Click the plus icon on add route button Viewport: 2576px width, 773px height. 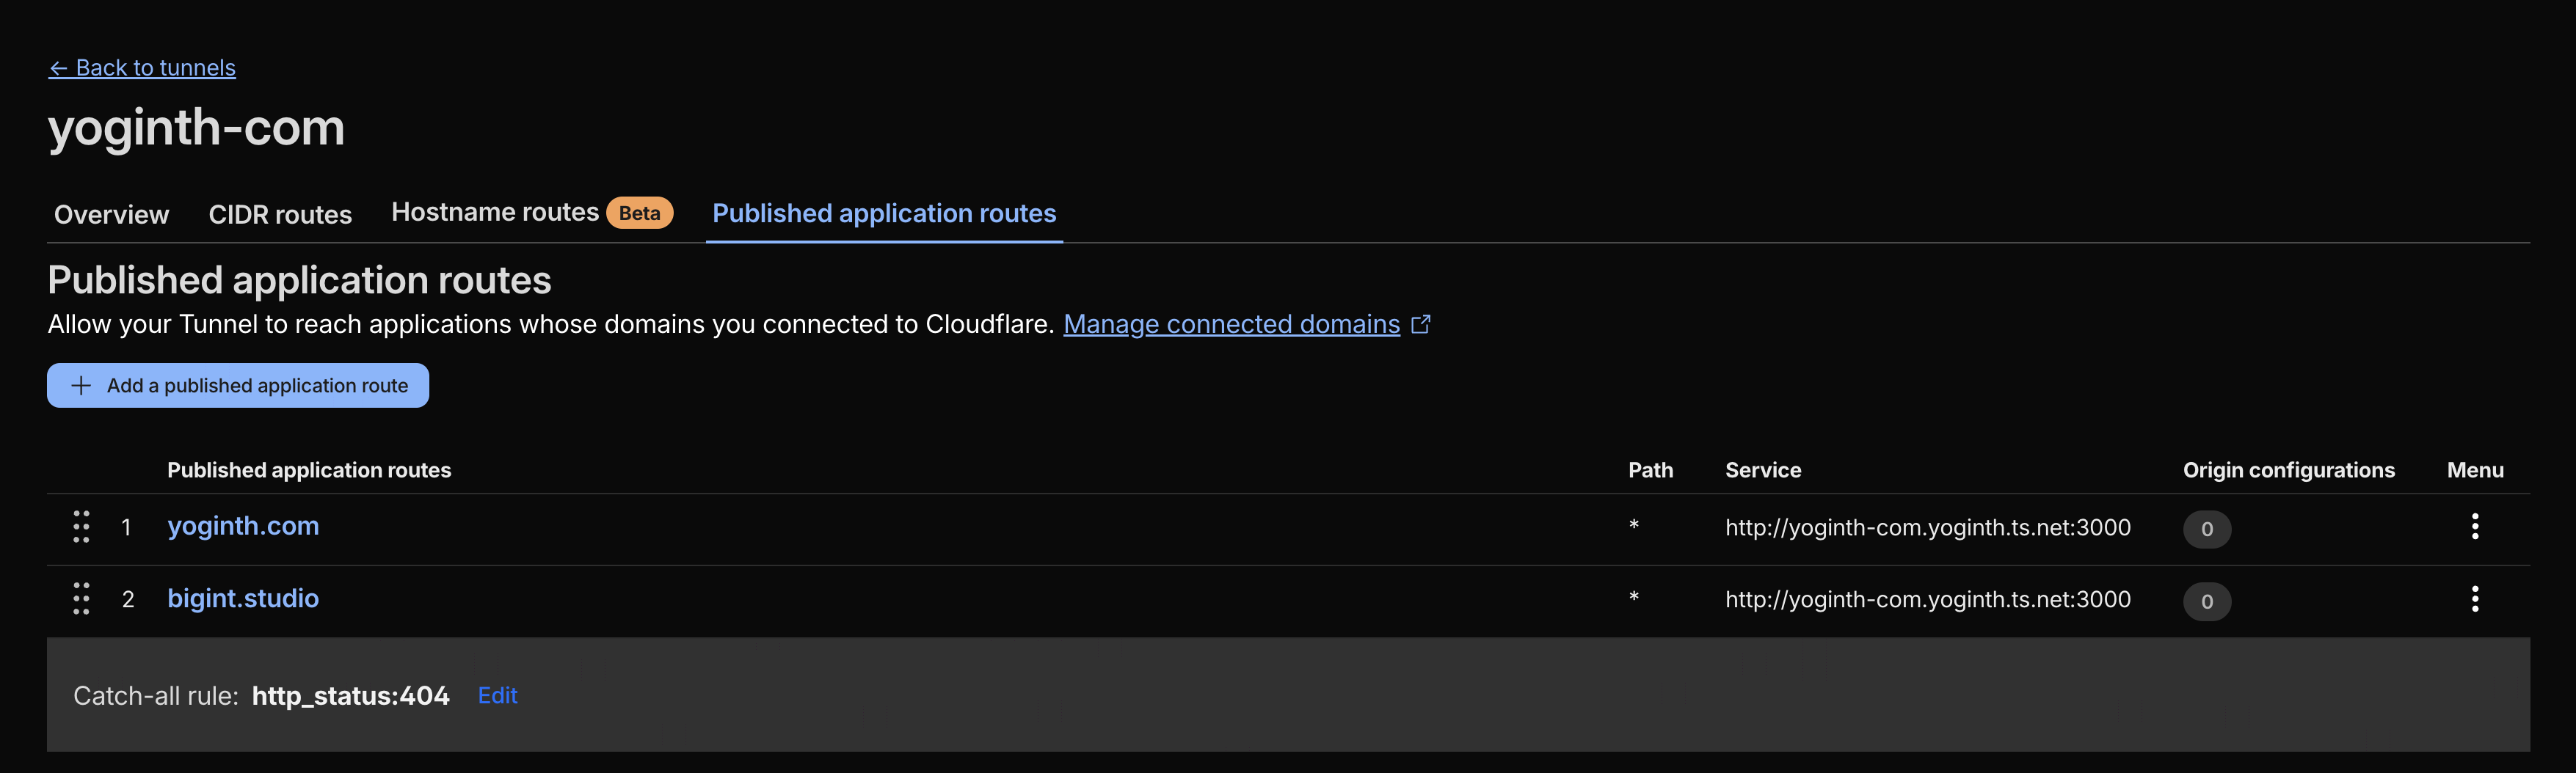(x=81, y=386)
